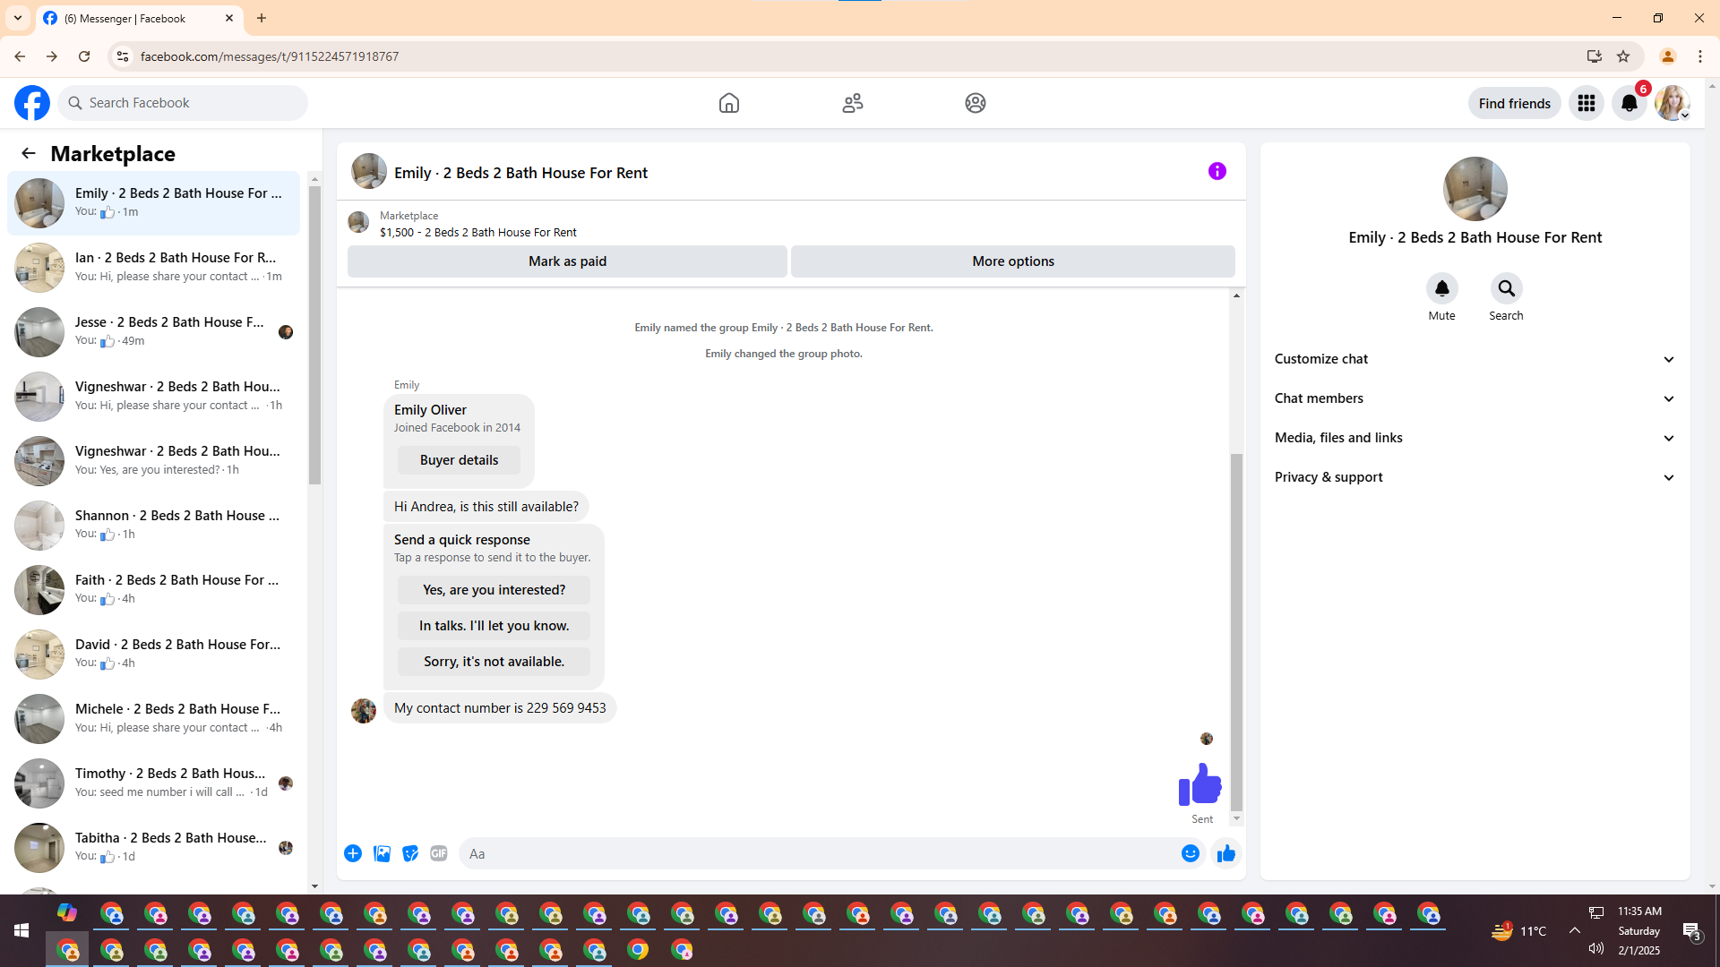Click the Mark as paid button

(567, 261)
